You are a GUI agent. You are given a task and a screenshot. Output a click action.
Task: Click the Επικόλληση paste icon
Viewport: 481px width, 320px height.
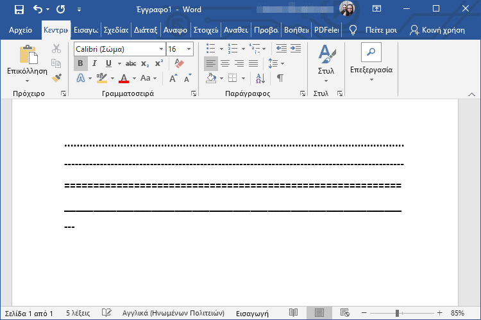(28, 54)
